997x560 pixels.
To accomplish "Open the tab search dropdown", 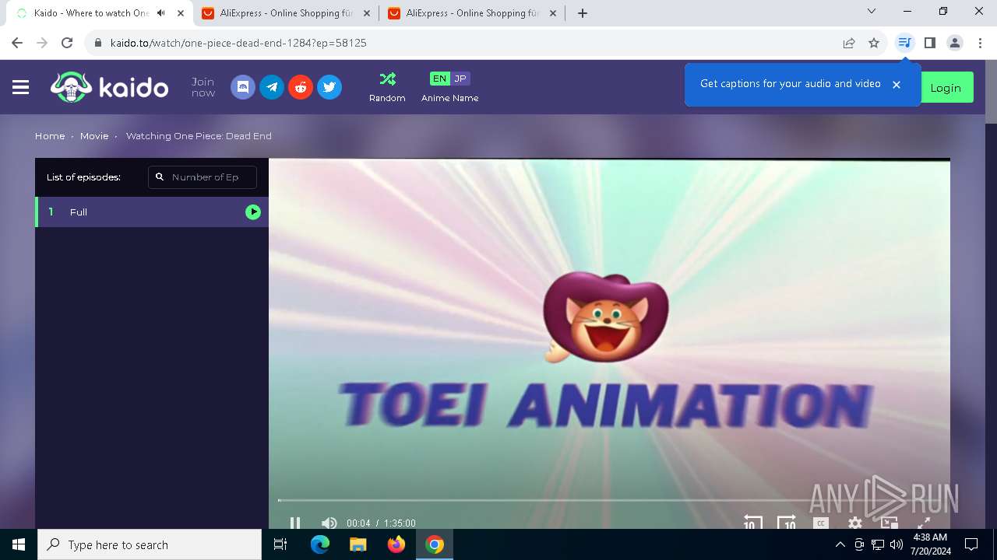I will pyautogui.click(x=872, y=12).
